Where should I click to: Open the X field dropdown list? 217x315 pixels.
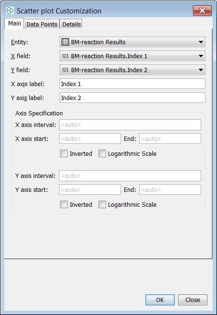pos(201,56)
